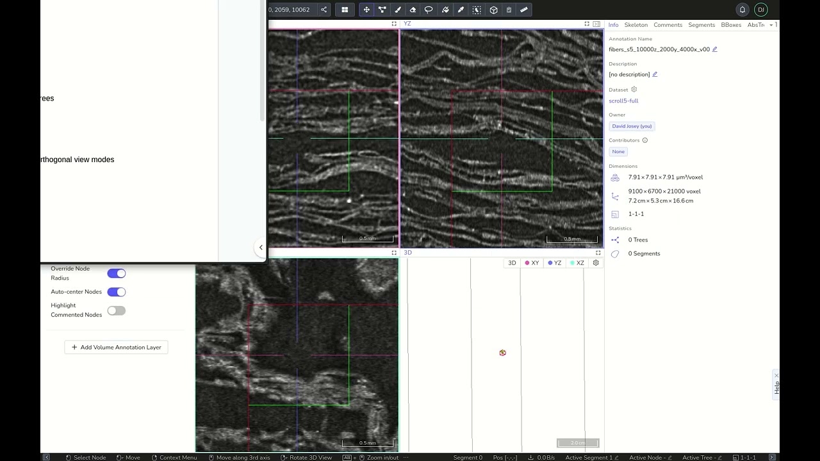
Task: Select the Skeleton tool
Action: [382, 10]
